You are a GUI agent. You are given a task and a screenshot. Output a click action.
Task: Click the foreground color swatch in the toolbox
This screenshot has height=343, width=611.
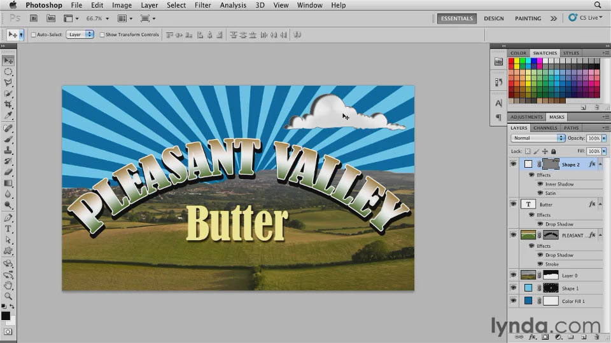(6, 316)
